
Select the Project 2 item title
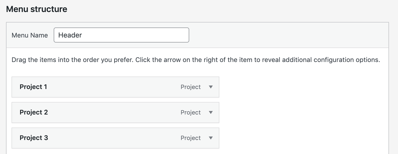pyautogui.click(x=34, y=112)
